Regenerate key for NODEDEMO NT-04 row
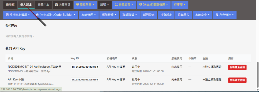This screenshot has width=259, height=92. tap(237, 67)
